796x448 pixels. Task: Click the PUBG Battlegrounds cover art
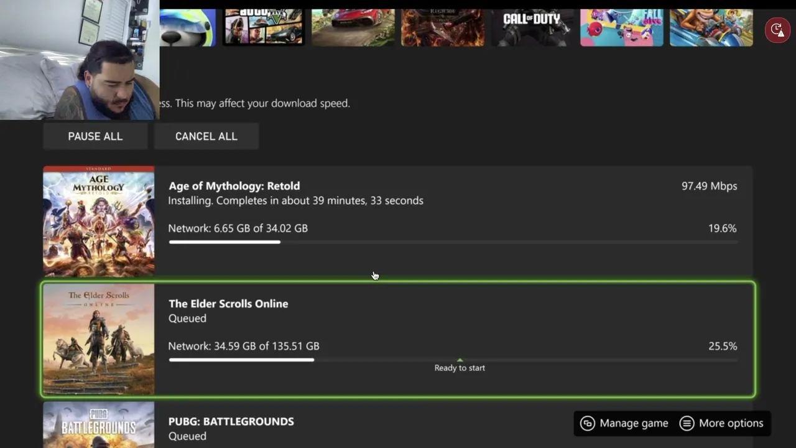pyautogui.click(x=99, y=425)
